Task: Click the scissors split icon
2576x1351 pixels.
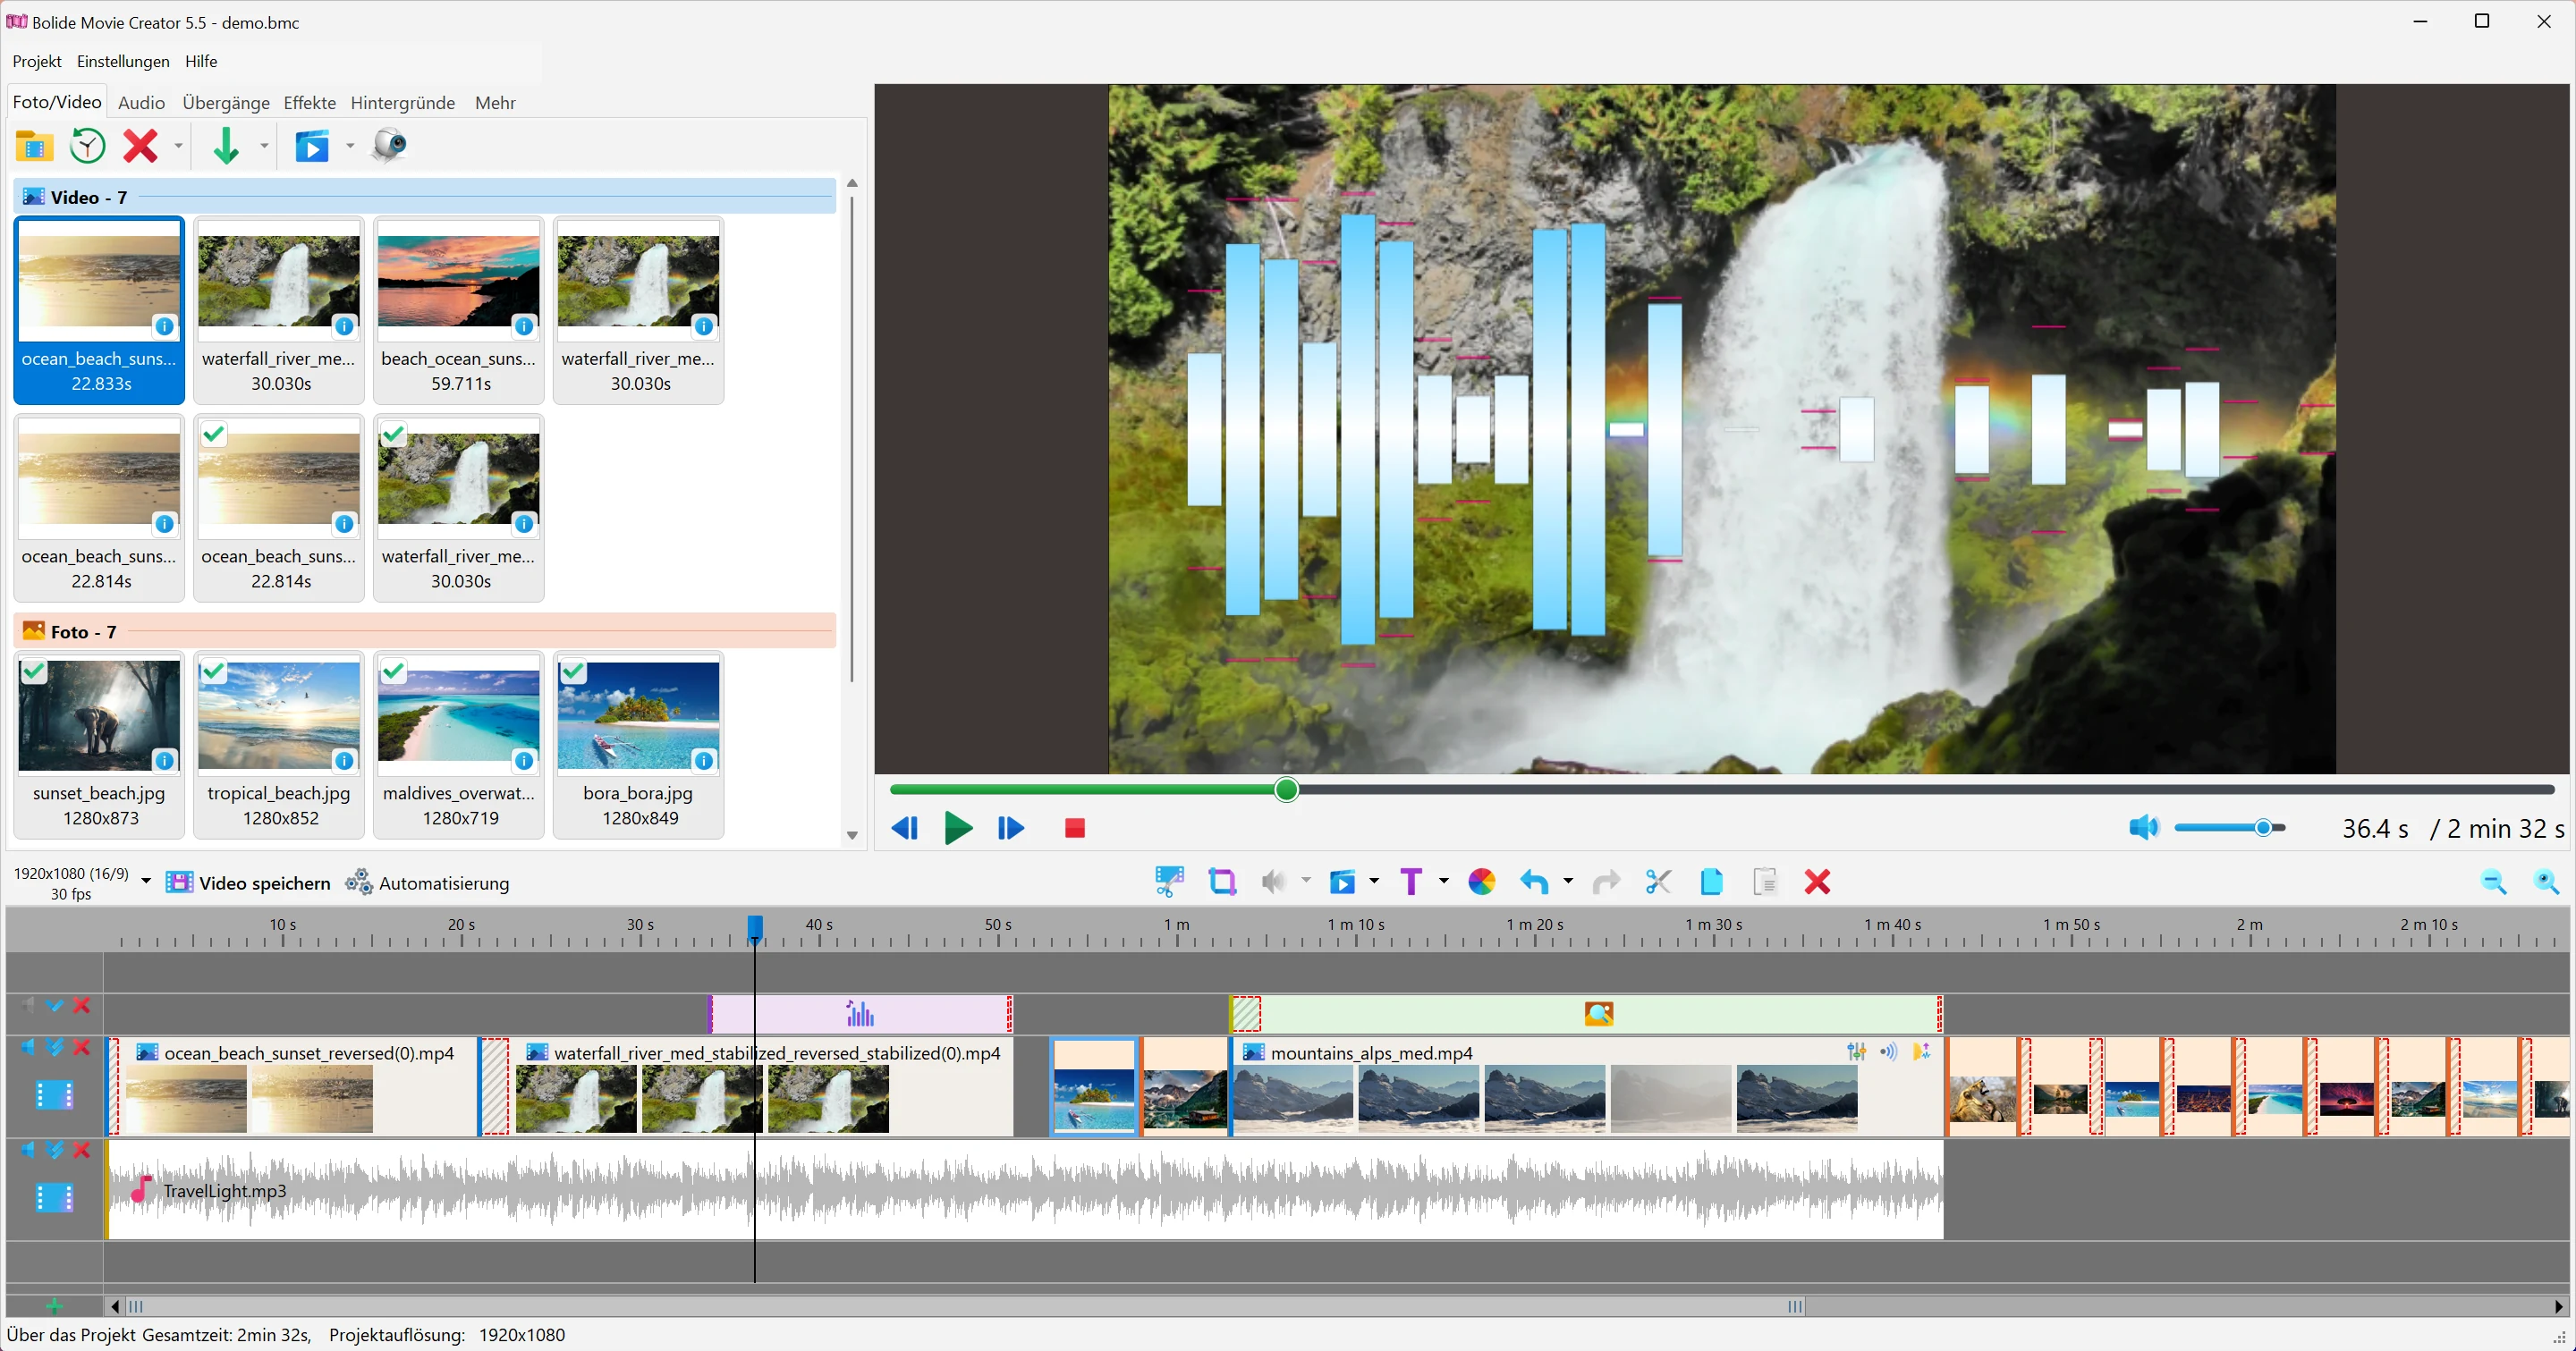Action: [1658, 882]
